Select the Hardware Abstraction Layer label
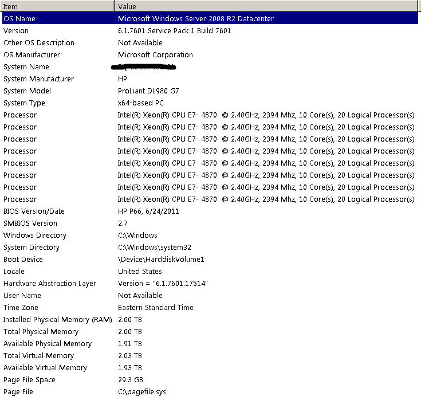Screen dimensions: 421x404 point(50,284)
